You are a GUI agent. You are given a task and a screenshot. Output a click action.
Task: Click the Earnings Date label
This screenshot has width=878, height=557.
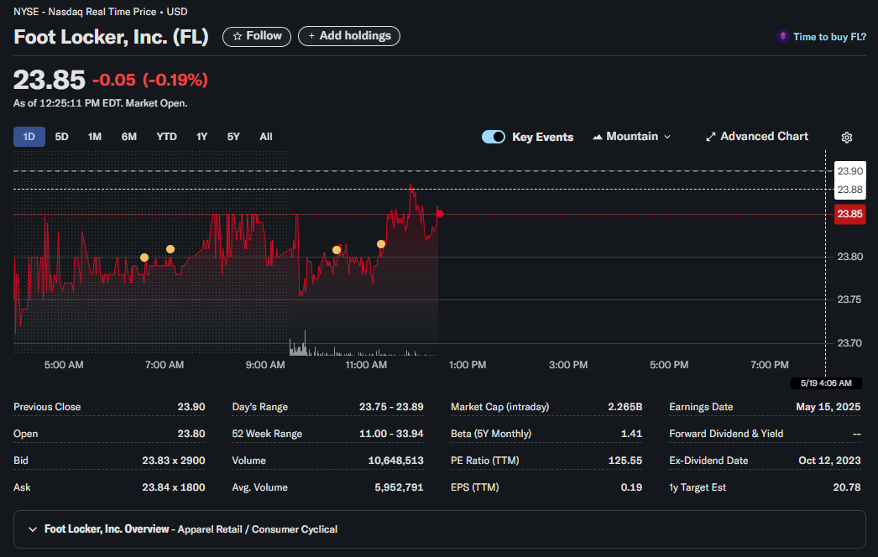tap(701, 407)
